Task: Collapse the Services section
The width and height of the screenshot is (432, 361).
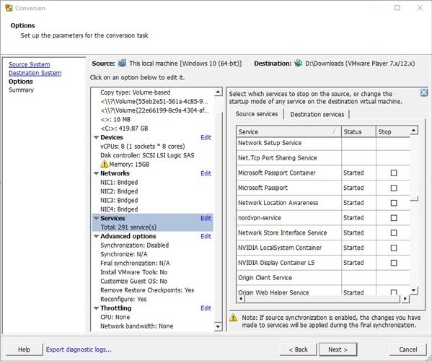Action: 96,218
